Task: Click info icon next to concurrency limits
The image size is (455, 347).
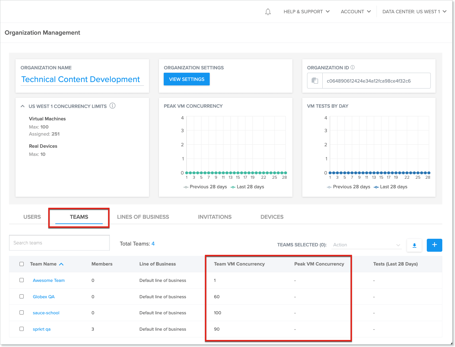Action: pos(112,106)
